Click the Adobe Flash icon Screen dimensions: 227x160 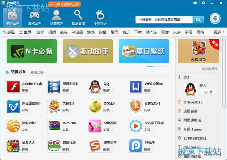tap(13, 87)
